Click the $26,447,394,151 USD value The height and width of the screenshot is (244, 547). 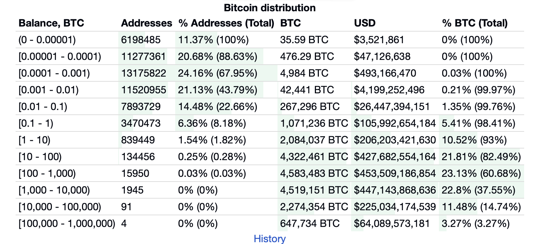pyautogui.click(x=392, y=107)
